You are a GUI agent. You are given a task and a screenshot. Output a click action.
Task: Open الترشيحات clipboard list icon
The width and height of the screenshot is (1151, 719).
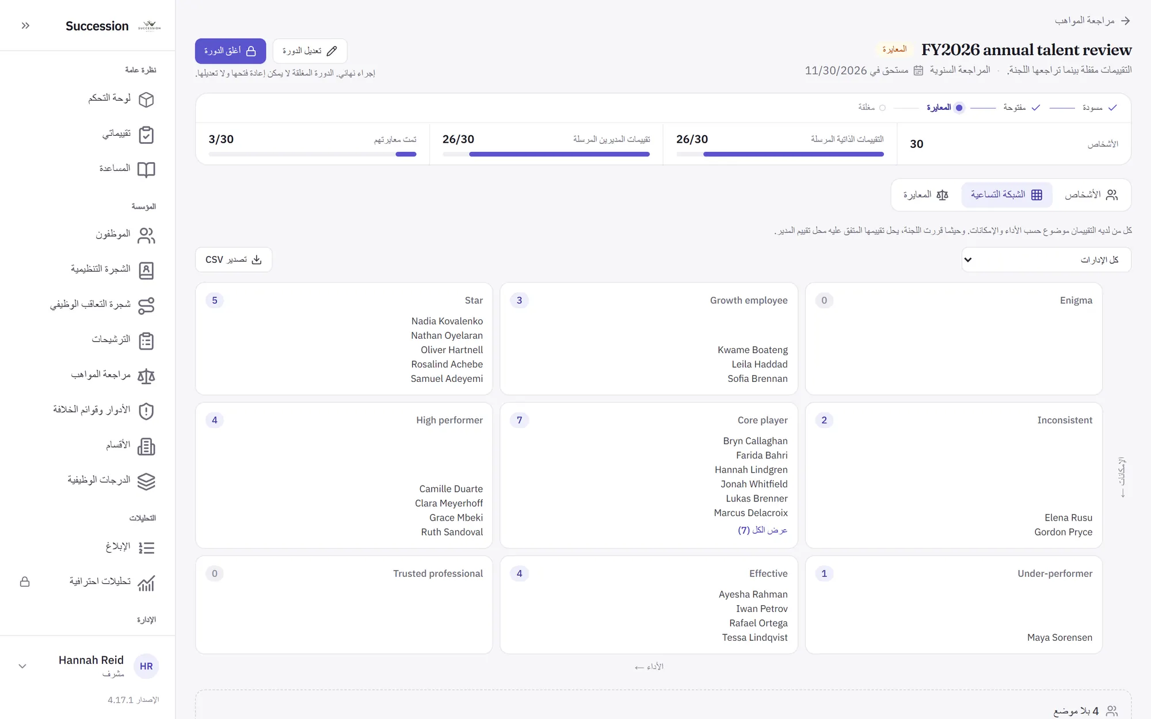146,341
